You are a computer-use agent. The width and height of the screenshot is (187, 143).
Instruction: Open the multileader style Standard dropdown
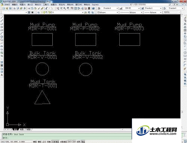coord(175,8)
